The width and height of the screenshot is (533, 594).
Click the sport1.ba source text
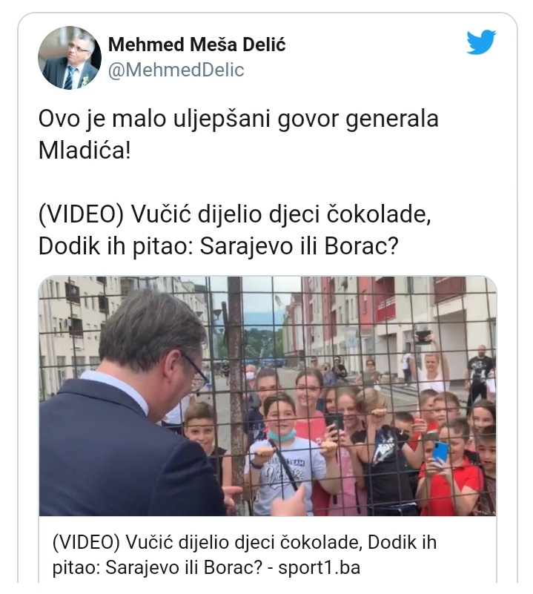(319, 567)
